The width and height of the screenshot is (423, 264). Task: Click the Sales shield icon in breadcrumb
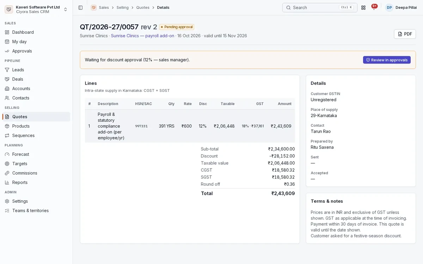click(93, 7)
